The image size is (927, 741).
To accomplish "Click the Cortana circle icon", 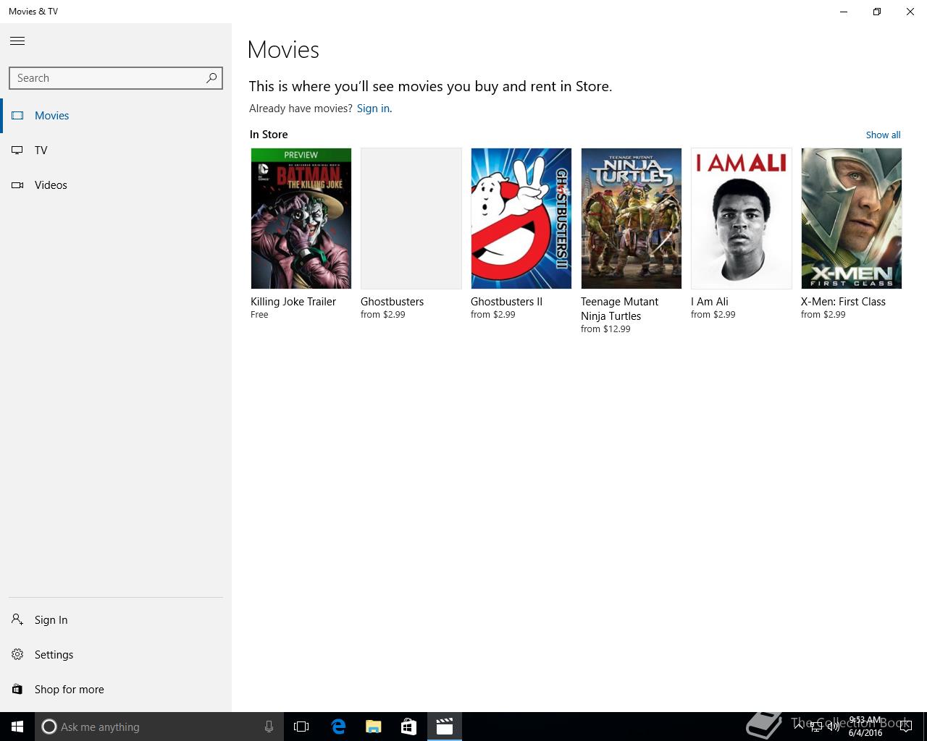I will pos(49,727).
